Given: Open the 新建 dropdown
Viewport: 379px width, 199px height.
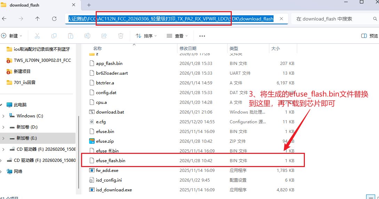Looking at the screenshot, I should [x=12, y=36].
